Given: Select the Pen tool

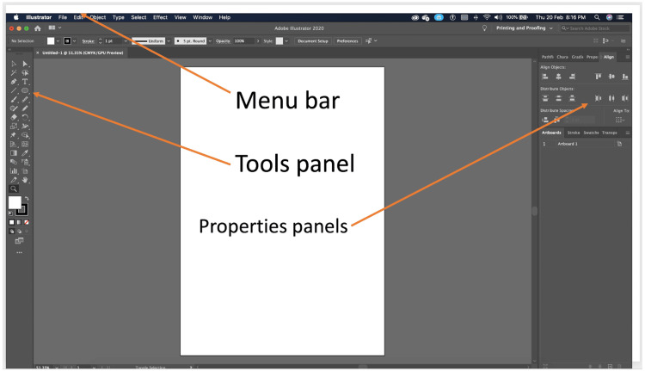Looking at the screenshot, I should 14,82.
